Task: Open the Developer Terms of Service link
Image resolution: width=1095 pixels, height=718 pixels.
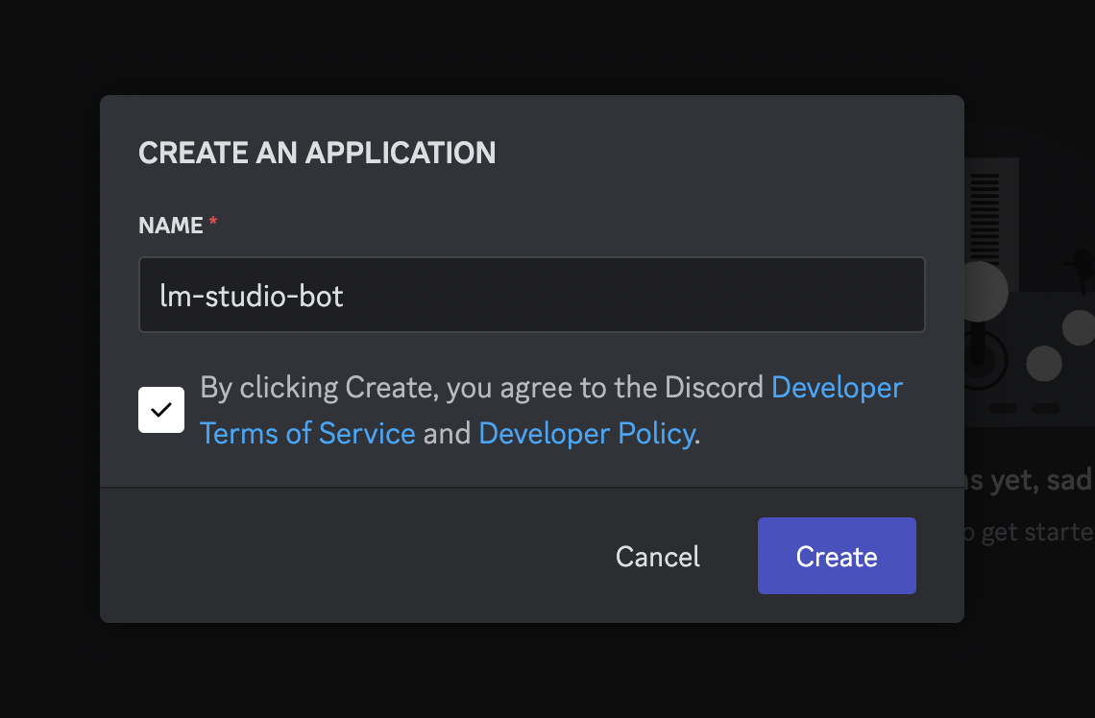Action: (307, 433)
